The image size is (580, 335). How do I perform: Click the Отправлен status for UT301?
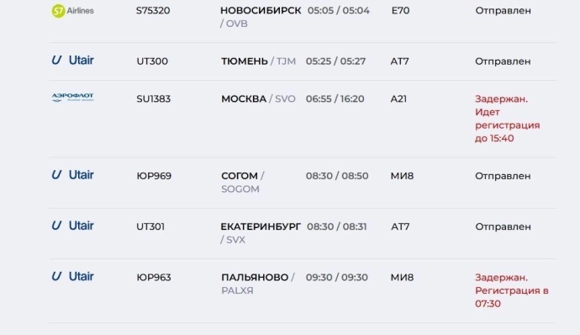[503, 226]
